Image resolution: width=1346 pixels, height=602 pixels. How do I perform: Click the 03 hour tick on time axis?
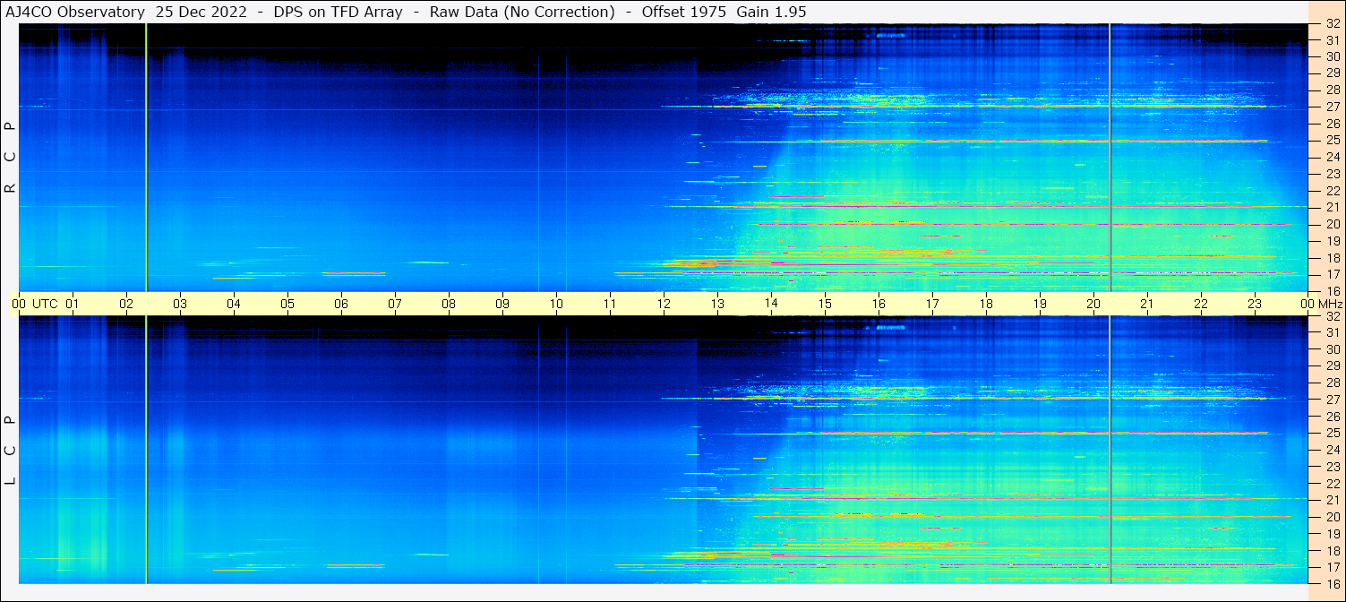point(180,304)
